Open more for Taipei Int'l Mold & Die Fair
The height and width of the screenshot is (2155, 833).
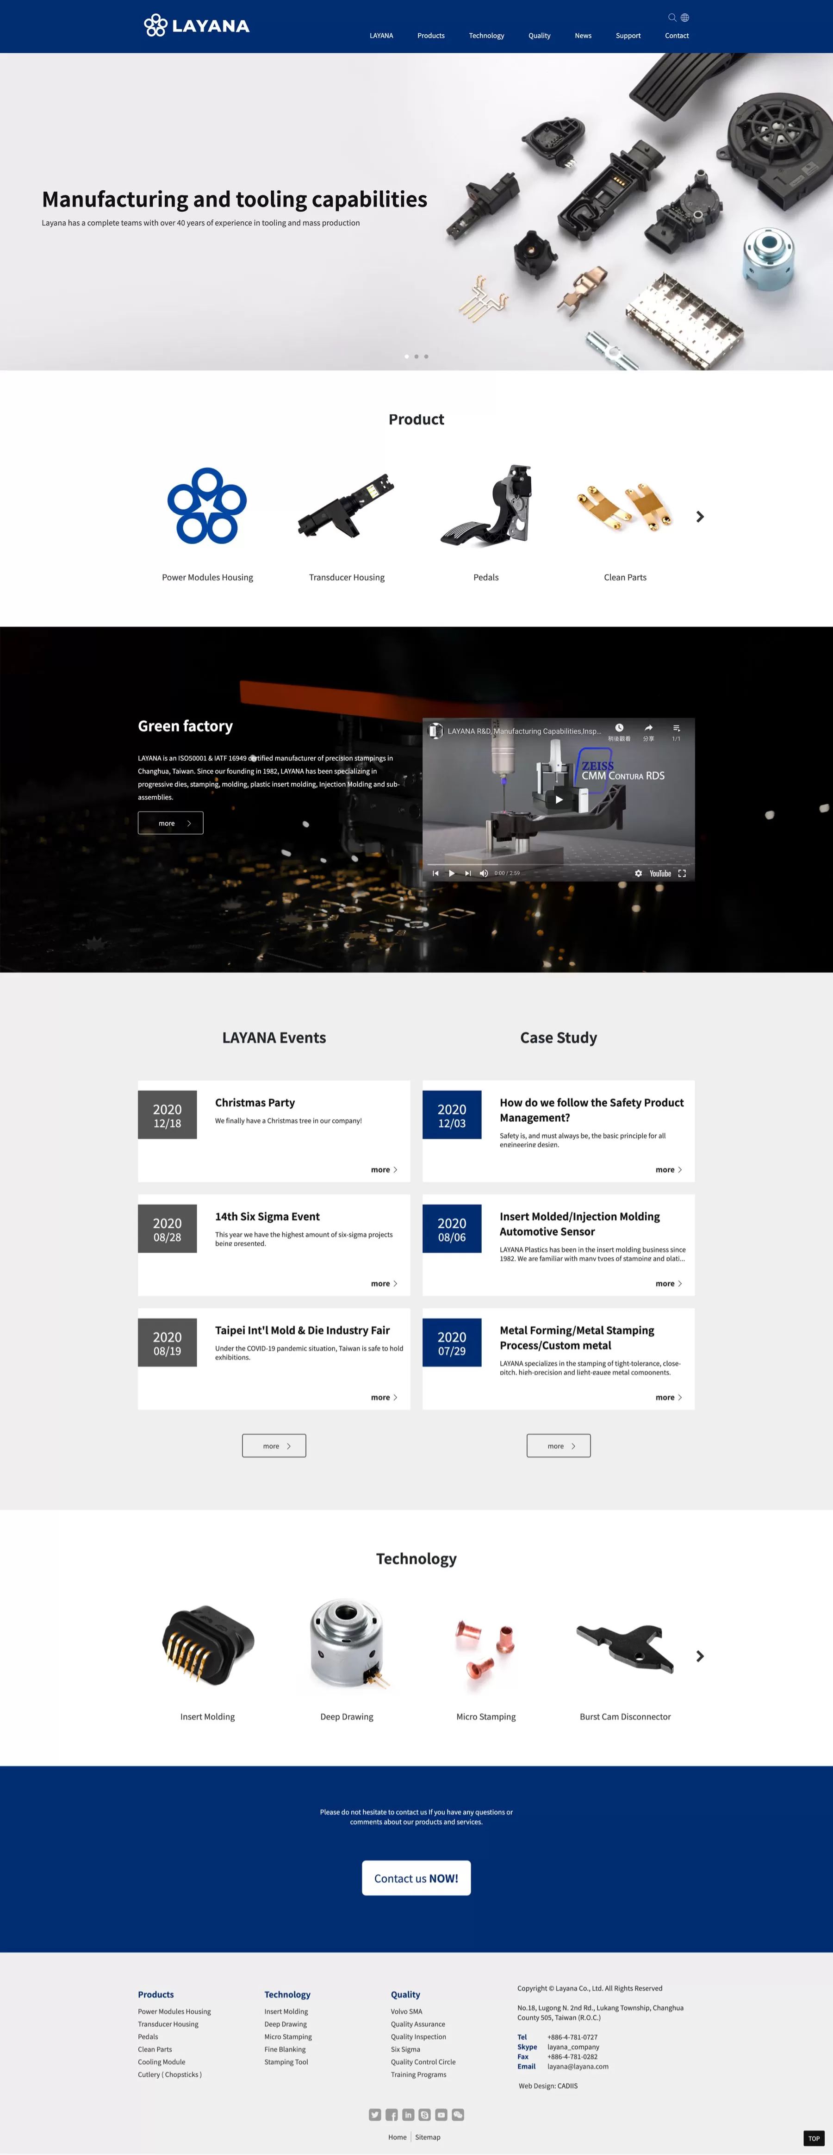pyautogui.click(x=385, y=1397)
